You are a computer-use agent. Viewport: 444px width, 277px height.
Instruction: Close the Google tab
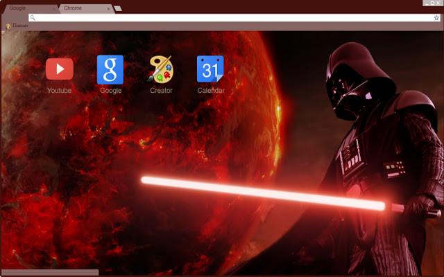(54, 9)
